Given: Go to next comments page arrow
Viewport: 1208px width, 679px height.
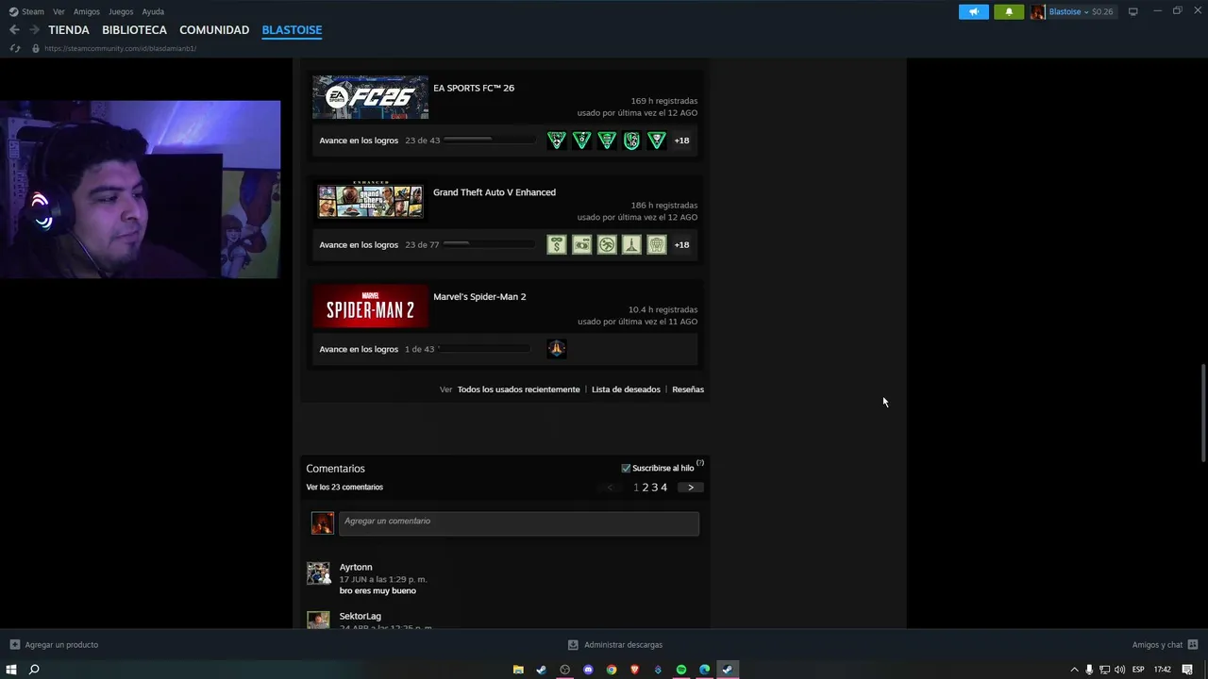Looking at the screenshot, I should 691,488.
